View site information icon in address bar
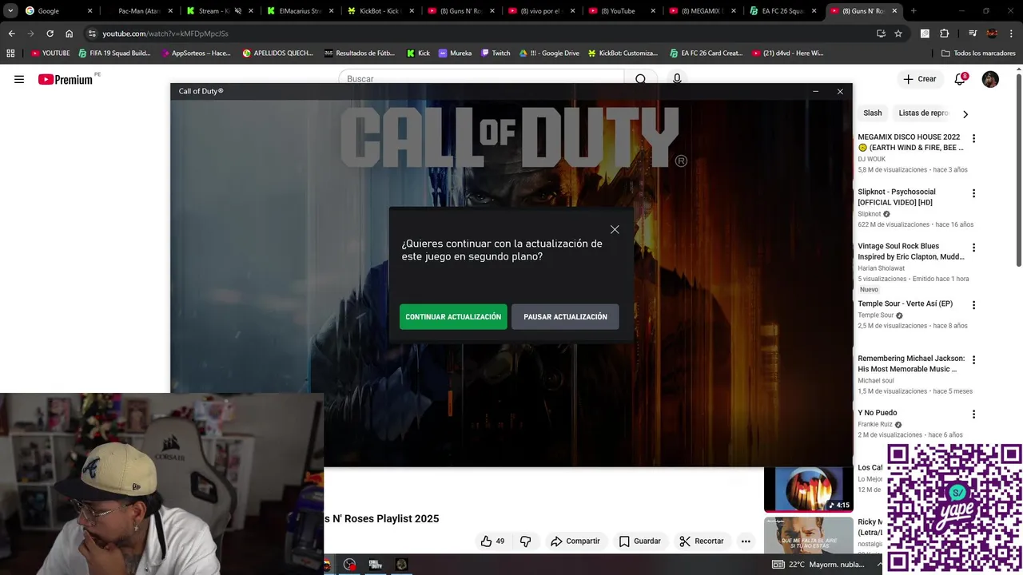The width and height of the screenshot is (1023, 575). [92, 34]
